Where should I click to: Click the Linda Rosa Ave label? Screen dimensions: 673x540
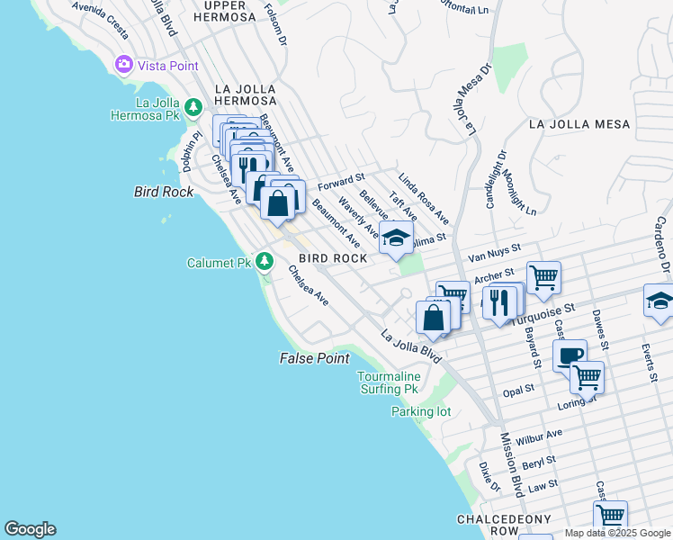point(423,199)
